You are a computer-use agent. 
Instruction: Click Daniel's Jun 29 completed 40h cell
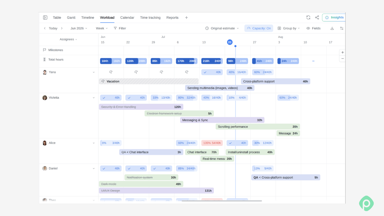[161, 168]
